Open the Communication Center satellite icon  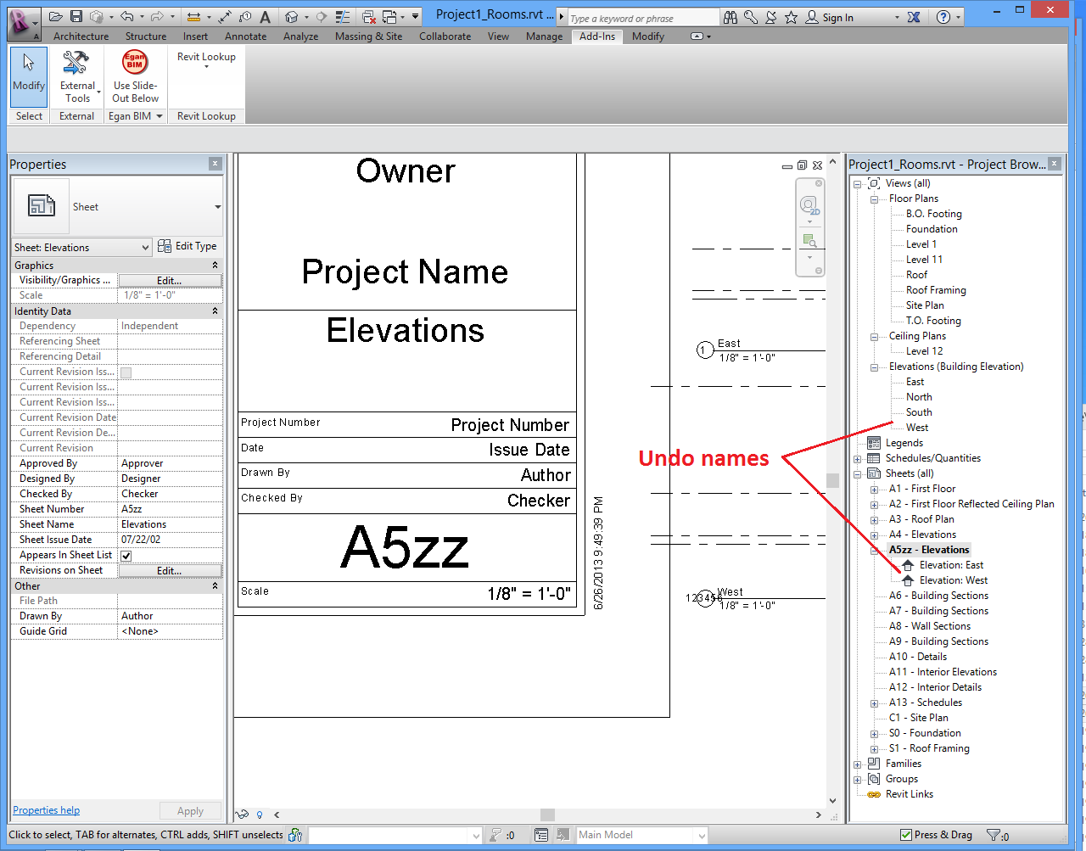(x=771, y=17)
